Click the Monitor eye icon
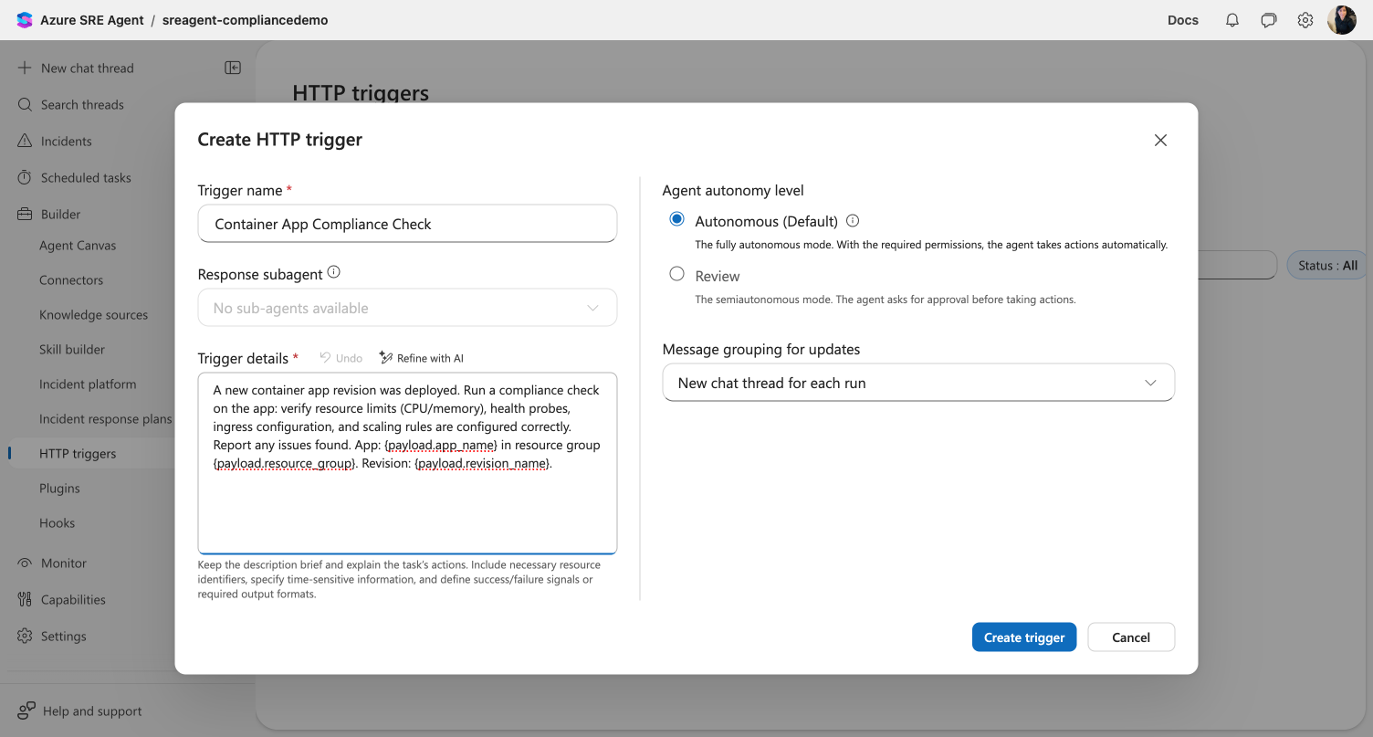 click(25, 563)
